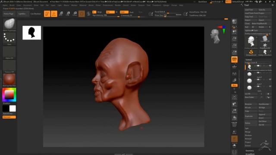This screenshot has height=155, width=276.
Task: Click the Xpose icon at shelf bottom
Action: click(234, 152)
